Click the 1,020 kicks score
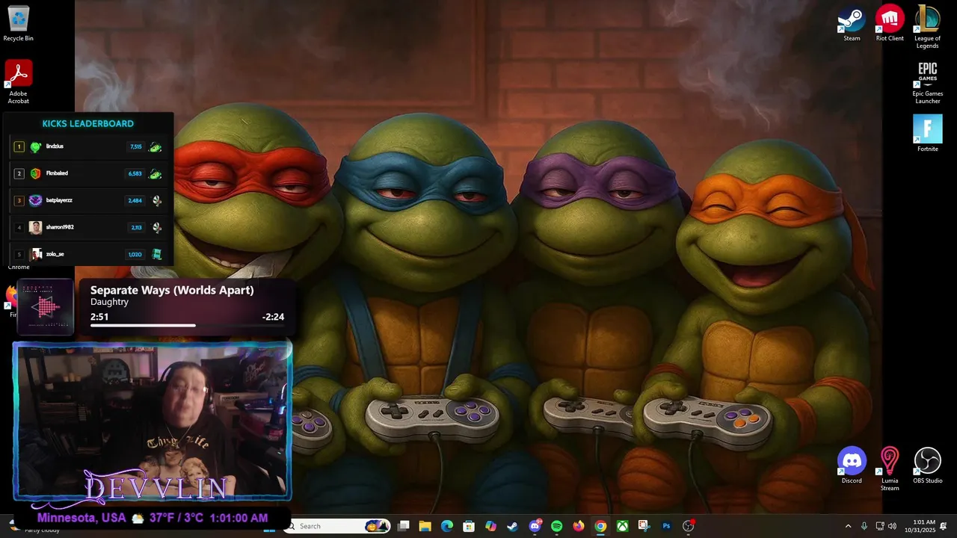Screen dimensions: 957x538 [135, 254]
